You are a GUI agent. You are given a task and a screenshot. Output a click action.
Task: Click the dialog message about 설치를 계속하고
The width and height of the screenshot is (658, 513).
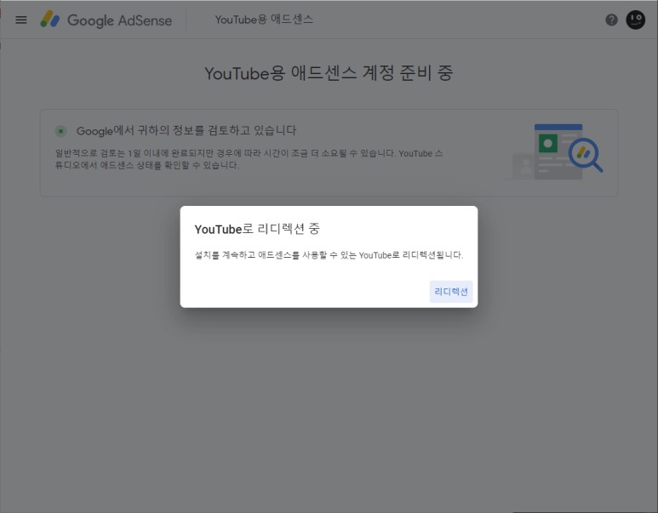pos(329,255)
